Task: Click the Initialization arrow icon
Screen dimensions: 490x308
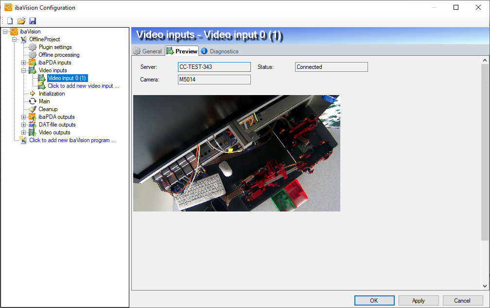Action: [33, 94]
